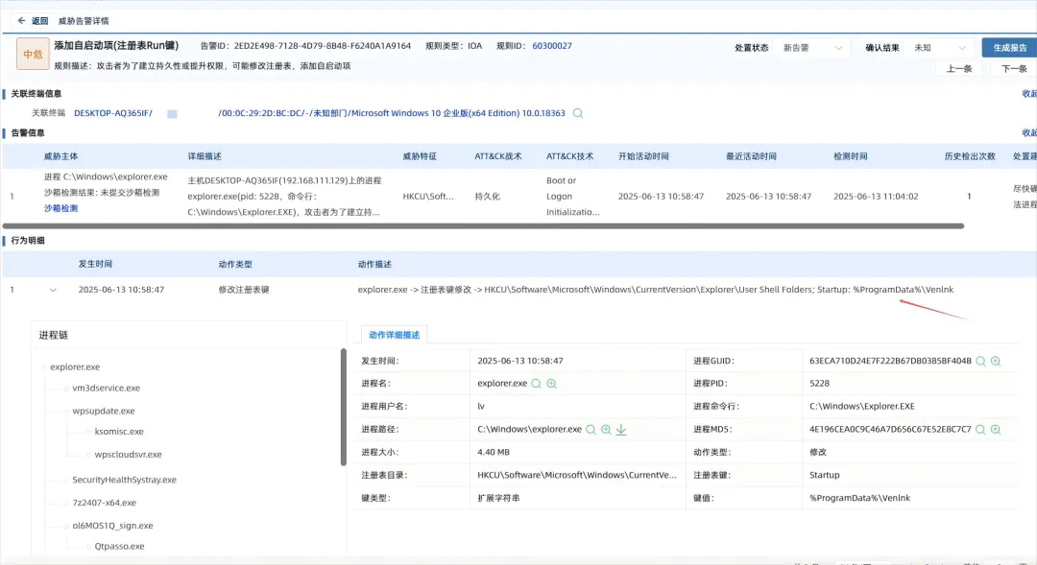The height and width of the screenshot is (565, 1037).
Task: Click the 生成报告 button
Action: click(x=1008, y=47)
